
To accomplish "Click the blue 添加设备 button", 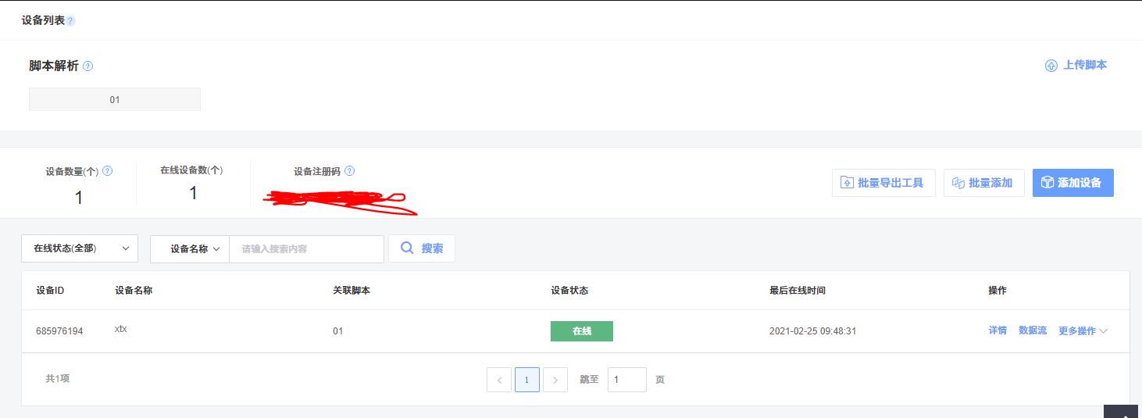I will click(1072, 183).
